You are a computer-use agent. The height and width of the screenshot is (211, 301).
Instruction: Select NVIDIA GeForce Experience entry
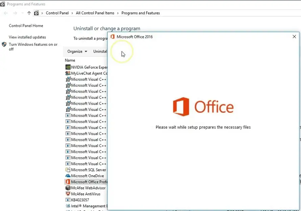(x=86, y=67)
